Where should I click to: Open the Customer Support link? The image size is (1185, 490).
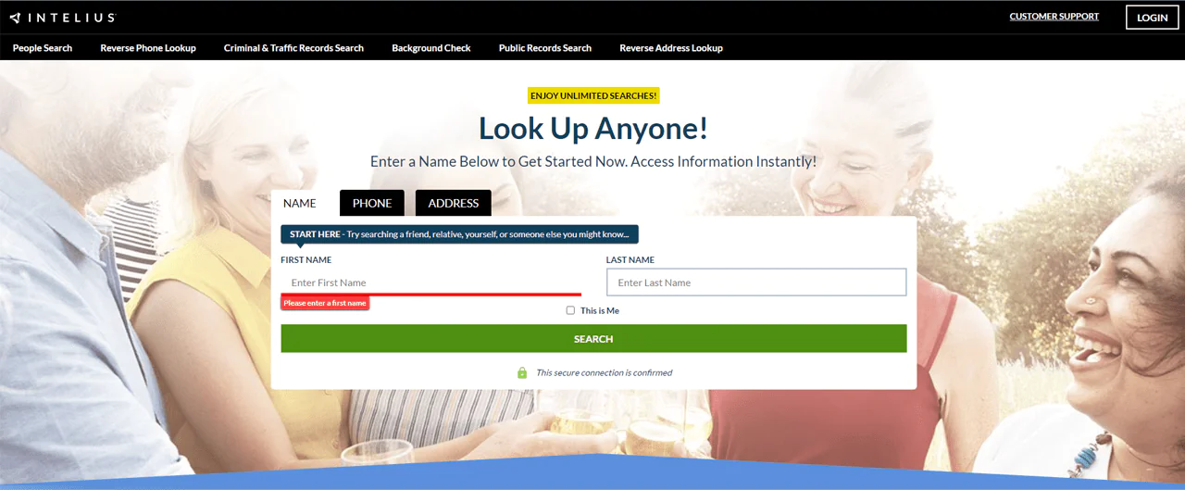coord(1054,17)
